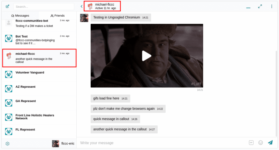Image resolution: width=279 pixels, height=150 pixels.
Task: Click the compose new message pencil icon
Action: point(7,6)
